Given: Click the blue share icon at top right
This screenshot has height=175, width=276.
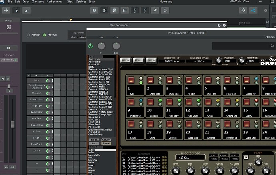Looking at the screenshot, I should (x=253, y=10).
